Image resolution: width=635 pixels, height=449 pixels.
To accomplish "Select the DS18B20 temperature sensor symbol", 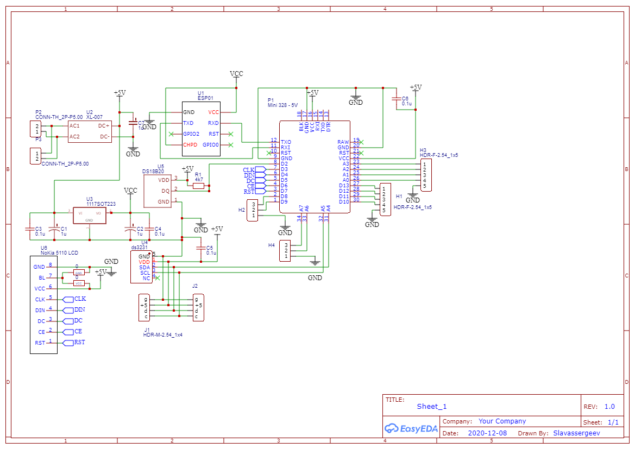I will 156,191.
